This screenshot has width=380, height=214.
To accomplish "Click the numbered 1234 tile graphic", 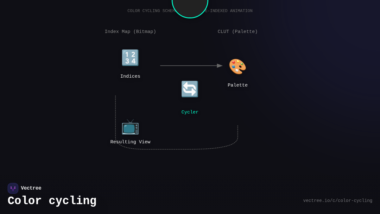I will 130,57.
